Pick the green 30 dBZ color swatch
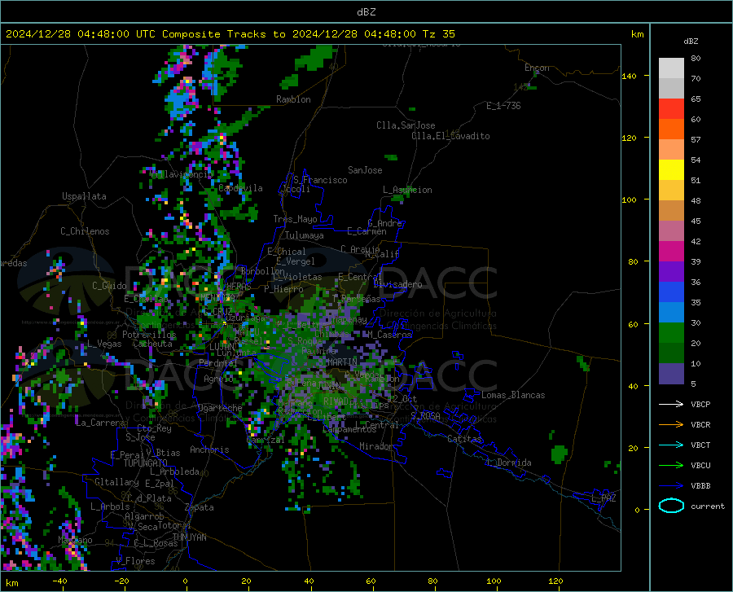The width and height of the screenshot is (733, 592). 671,333
